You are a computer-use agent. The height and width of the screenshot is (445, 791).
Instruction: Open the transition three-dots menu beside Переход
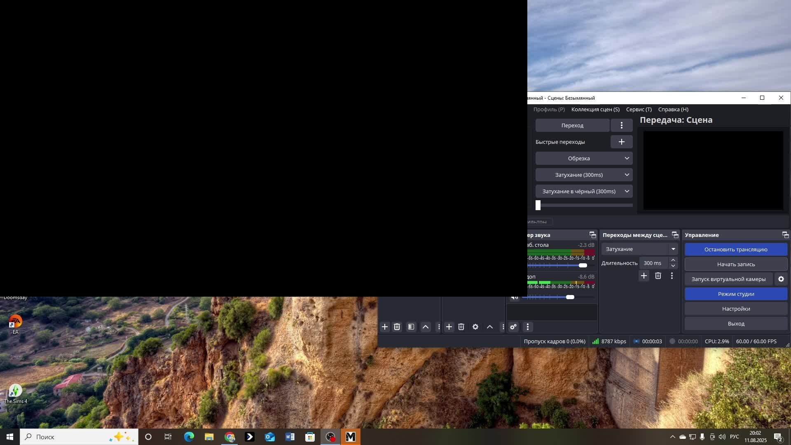621,125
